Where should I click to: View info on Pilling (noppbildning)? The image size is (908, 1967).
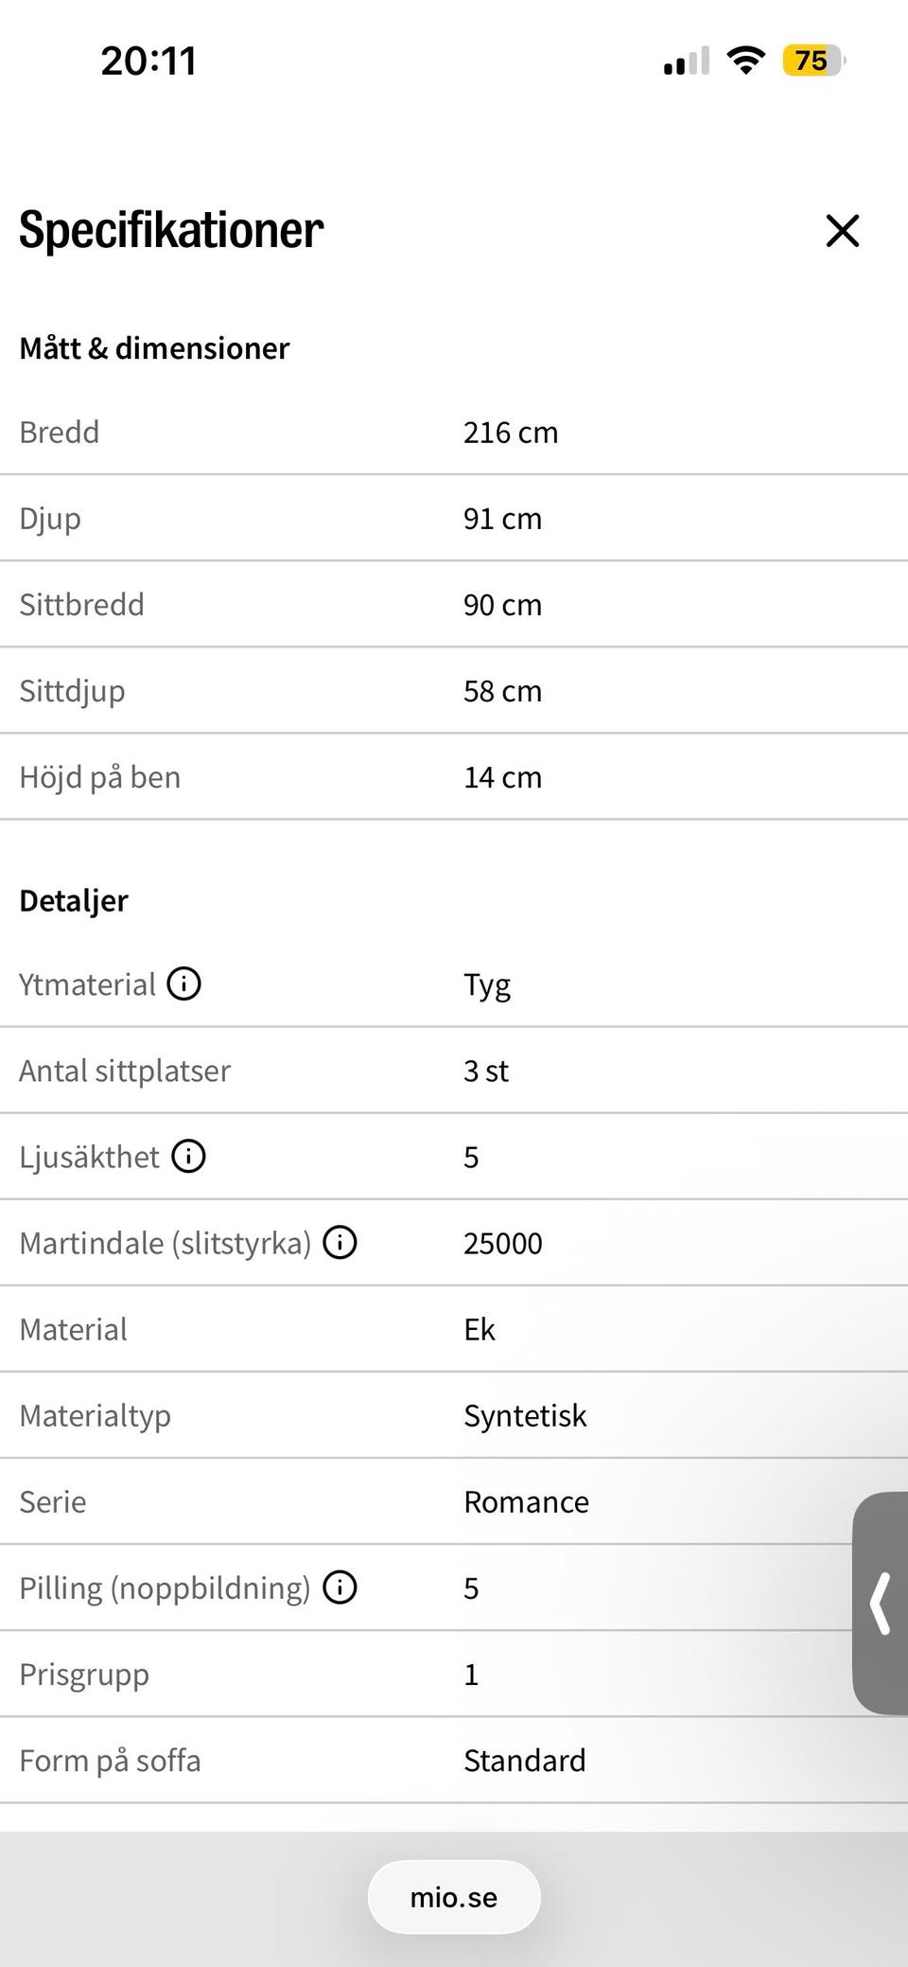(340, 1587)
